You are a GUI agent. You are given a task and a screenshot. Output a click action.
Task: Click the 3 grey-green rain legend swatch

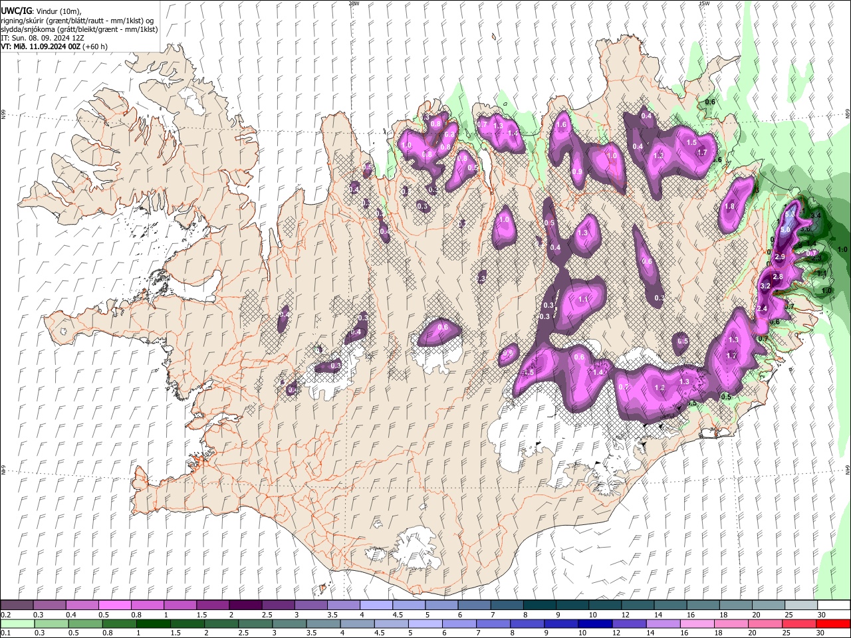[289, 623]
